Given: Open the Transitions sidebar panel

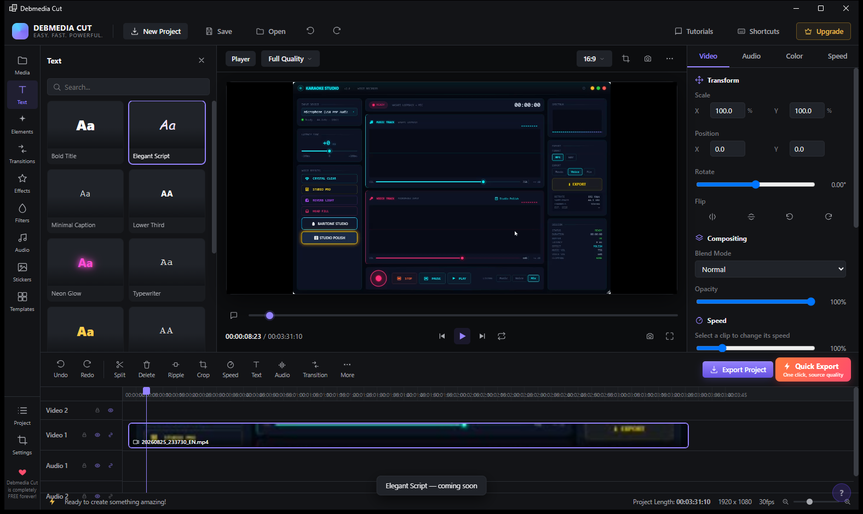Looking at the screenshot, I should pyautogui.click(x=22, y=154).
